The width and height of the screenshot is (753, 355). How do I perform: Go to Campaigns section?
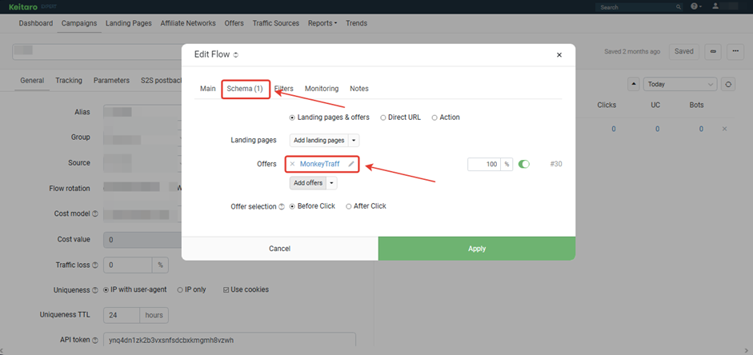tap(79, 23)
